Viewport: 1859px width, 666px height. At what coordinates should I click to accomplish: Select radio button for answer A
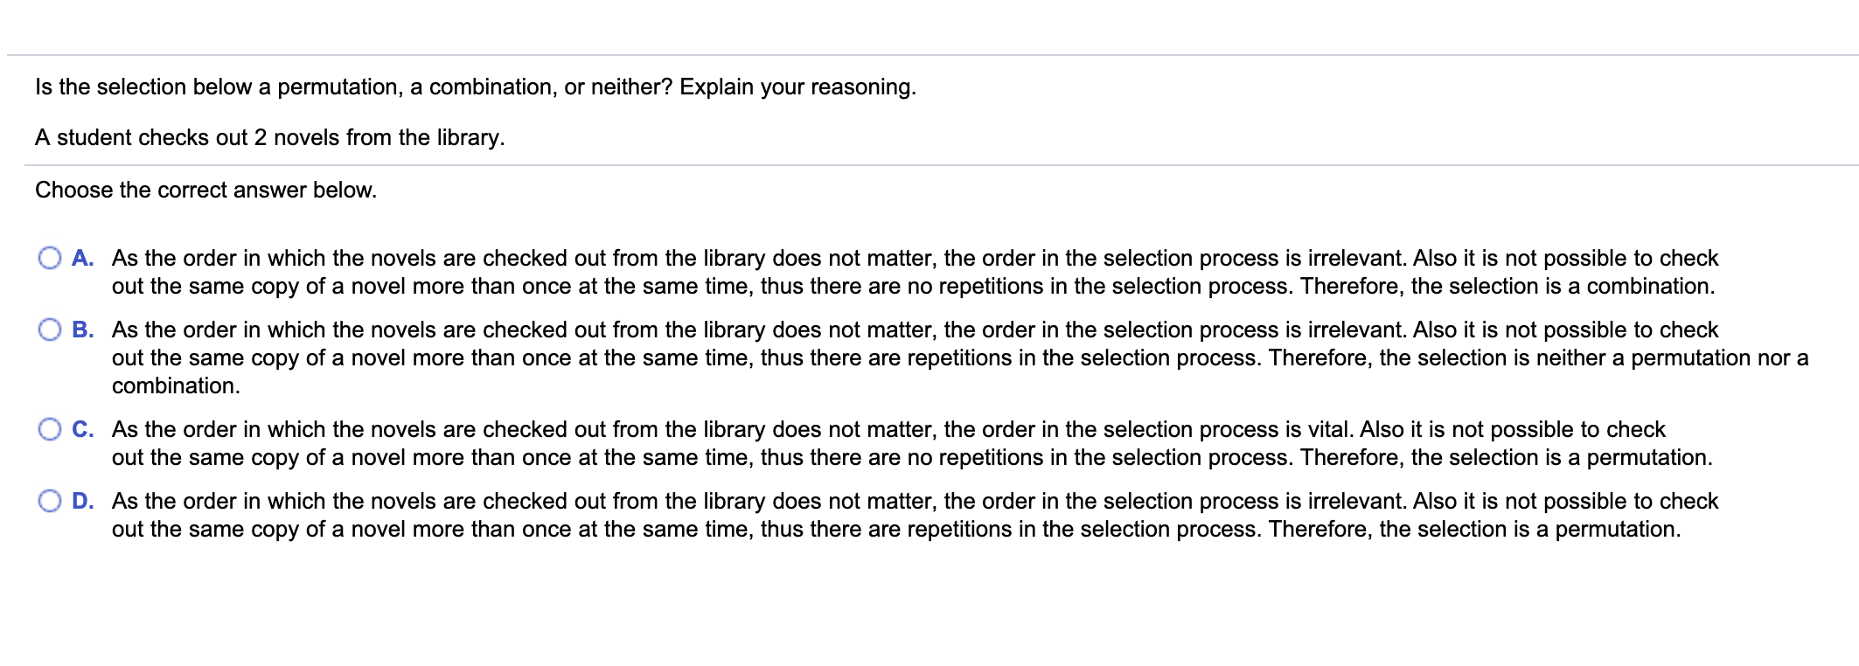click(50, 258)
